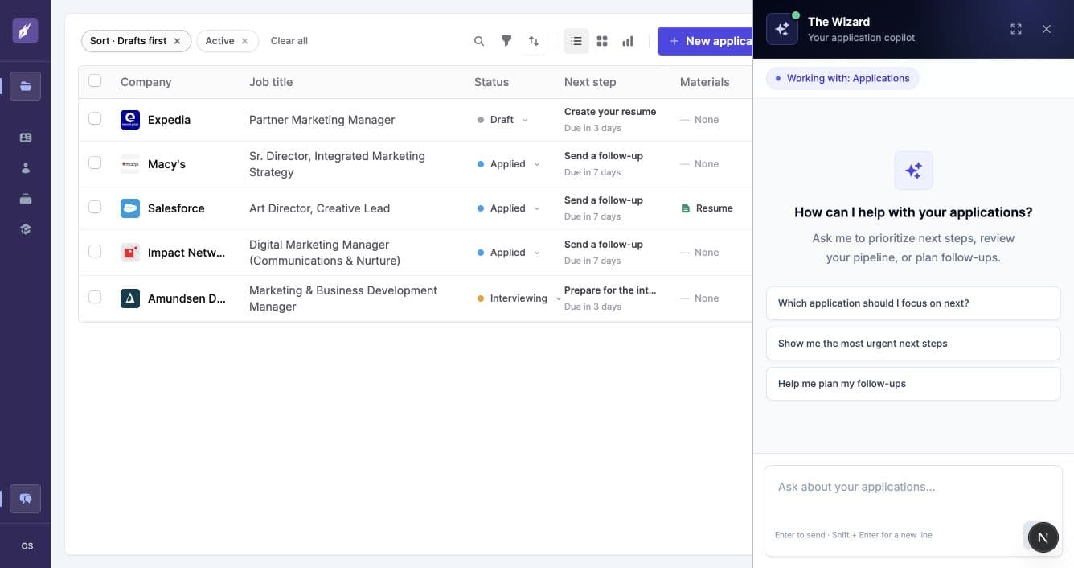Click the Expedia company logo
The width and height of the screenshot is (1074, 568).
pos(130,120)
